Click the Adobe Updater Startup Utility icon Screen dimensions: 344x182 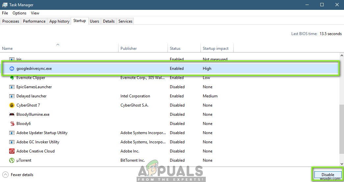click(12, 132)
